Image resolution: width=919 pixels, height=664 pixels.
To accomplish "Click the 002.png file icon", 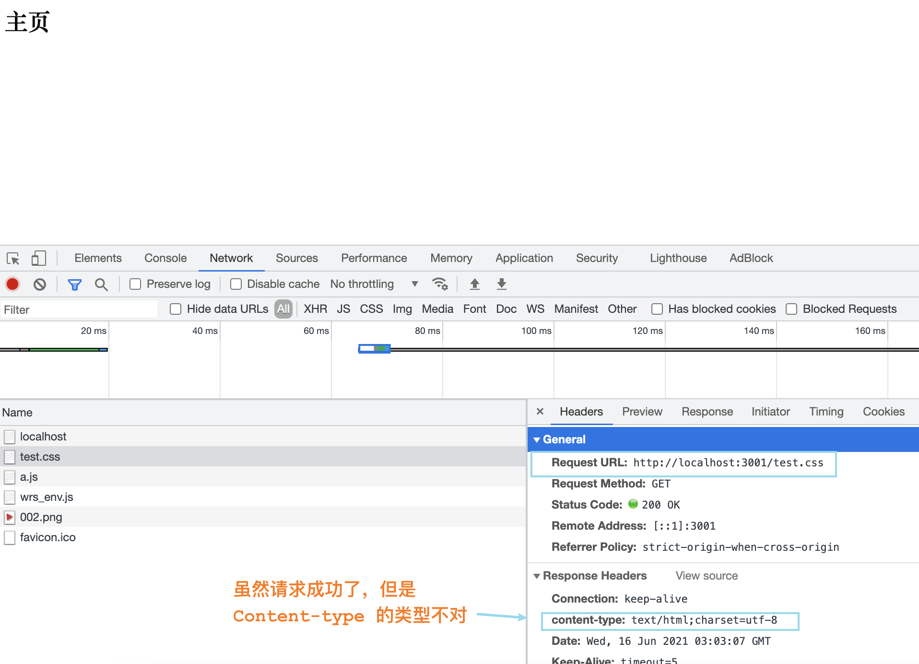I will pos(10,517).
